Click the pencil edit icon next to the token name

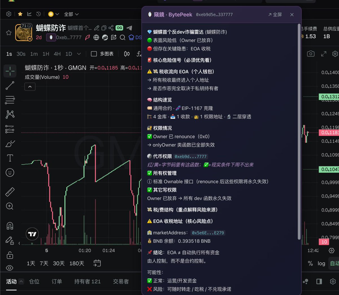coord(97,28)
